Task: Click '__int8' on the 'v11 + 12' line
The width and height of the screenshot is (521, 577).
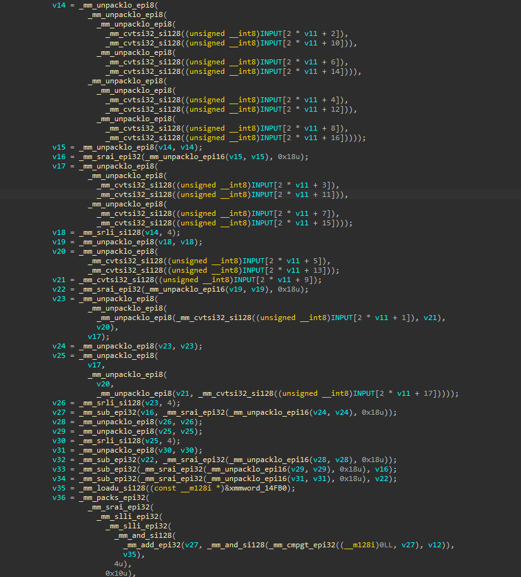Action: (243, 109)
